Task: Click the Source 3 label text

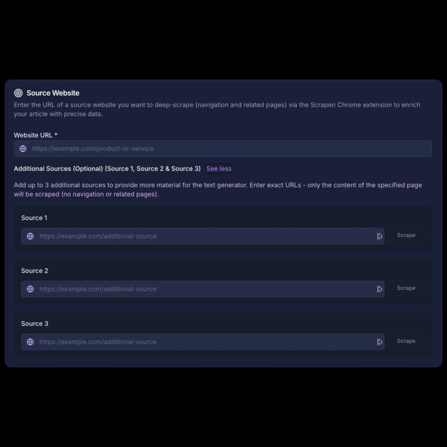Action: tap(35, 323)
